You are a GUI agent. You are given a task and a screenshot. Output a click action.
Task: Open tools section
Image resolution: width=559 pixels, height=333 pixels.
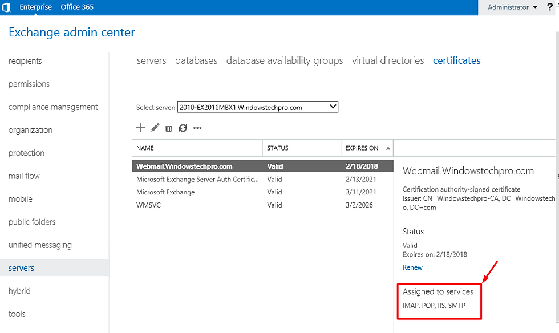[x=17, y=314]
